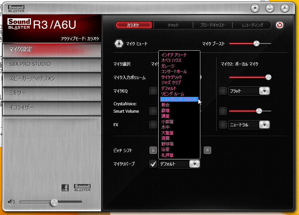Viewport: 299px width, 215px height.
Task: Toggle the Smart Volume checkbox for mic 1
Action: point(153,111)
